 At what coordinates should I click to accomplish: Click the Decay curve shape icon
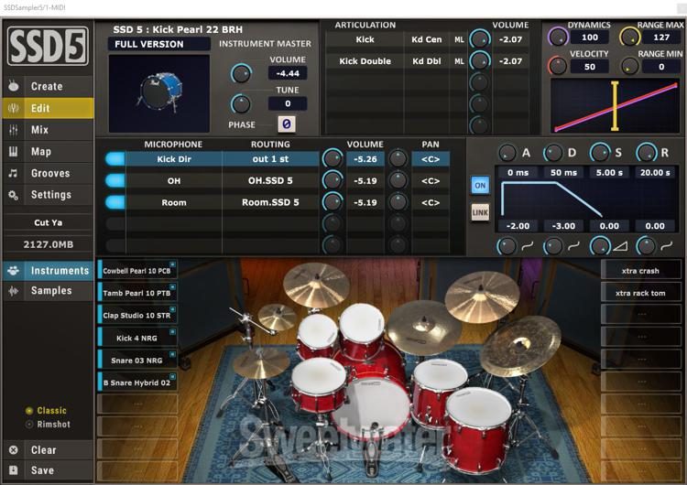(x=574, y=246)
